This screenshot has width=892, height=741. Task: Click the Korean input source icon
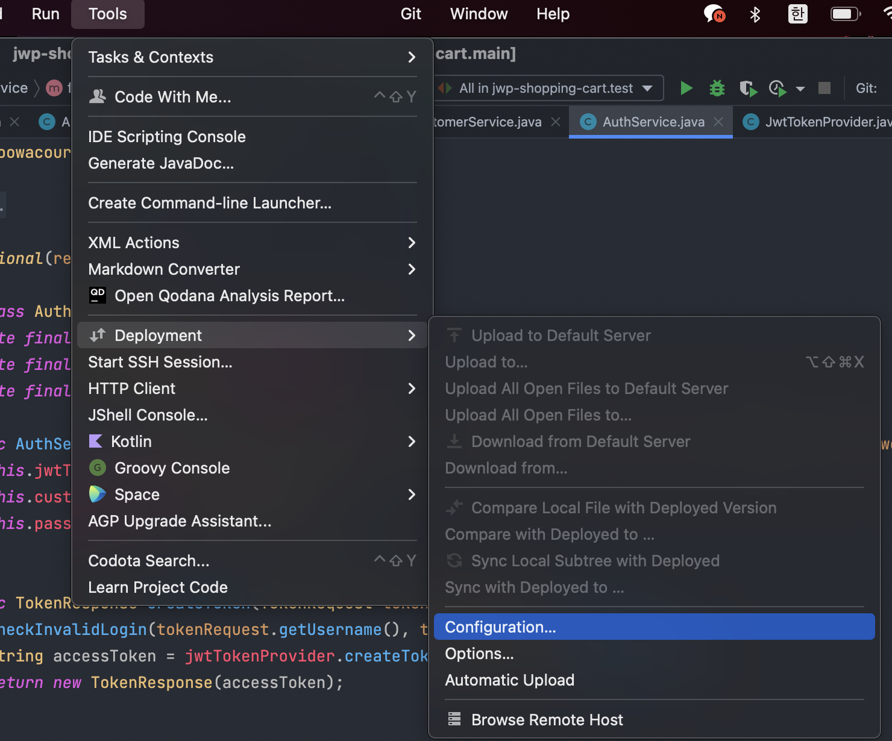797,14
